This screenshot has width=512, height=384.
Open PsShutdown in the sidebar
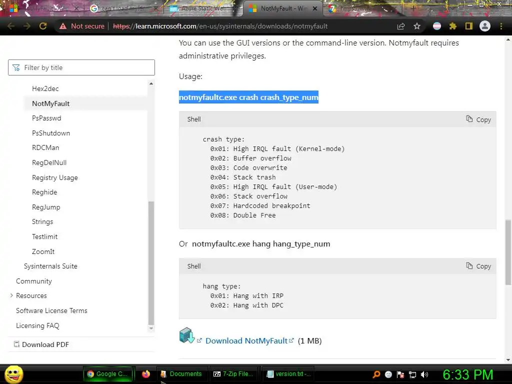click(51, 133)
